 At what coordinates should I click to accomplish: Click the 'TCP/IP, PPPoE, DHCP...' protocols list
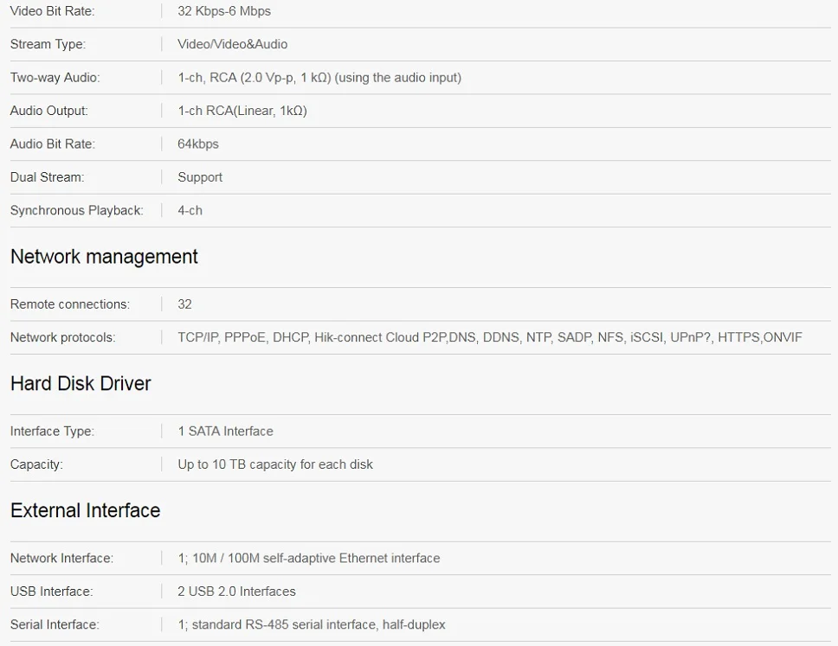(x=490, y=337)
